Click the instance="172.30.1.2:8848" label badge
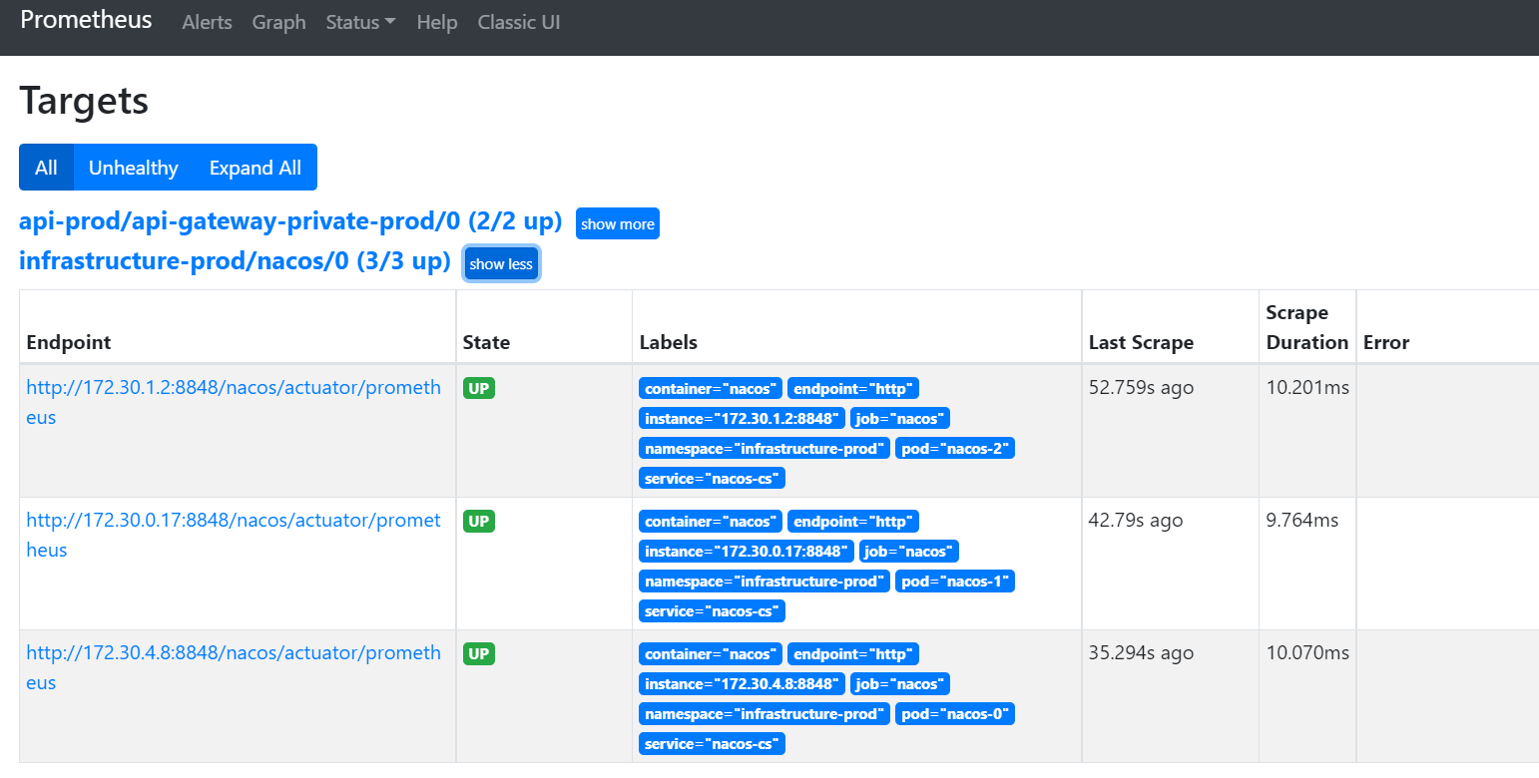This screenshot has height=778, width=1539. click(x=742, y=419)
